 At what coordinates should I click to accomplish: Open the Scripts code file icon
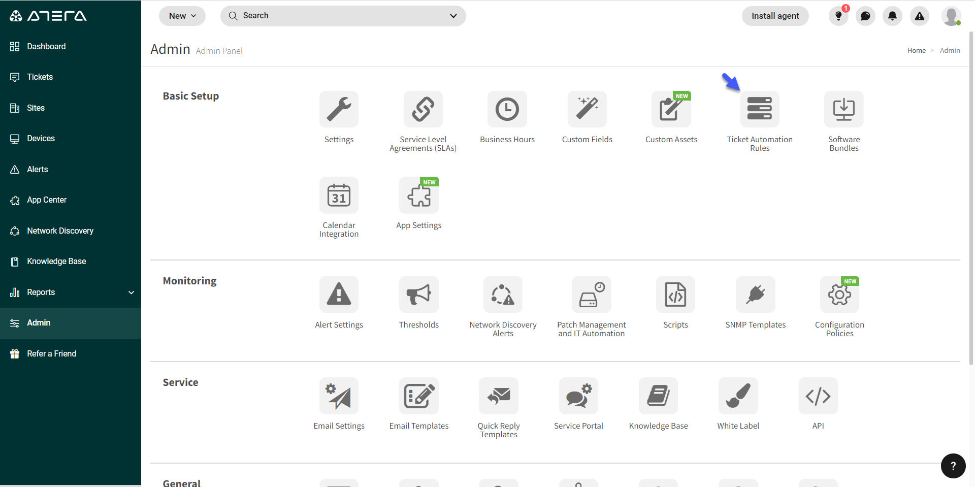coord(675,295)
